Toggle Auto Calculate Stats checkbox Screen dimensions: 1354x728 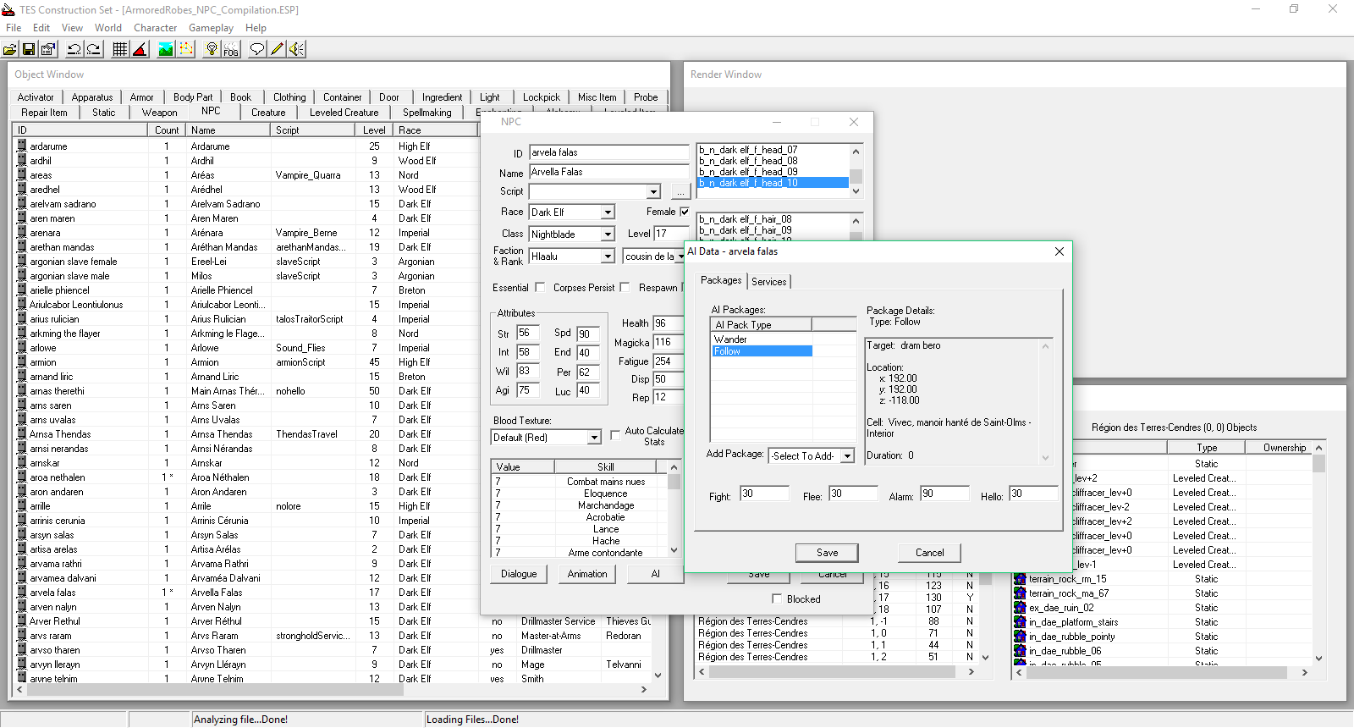point(615,435)
